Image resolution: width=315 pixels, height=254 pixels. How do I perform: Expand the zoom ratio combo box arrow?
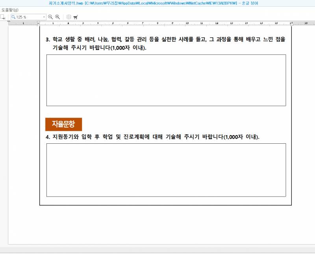[44, 17]
